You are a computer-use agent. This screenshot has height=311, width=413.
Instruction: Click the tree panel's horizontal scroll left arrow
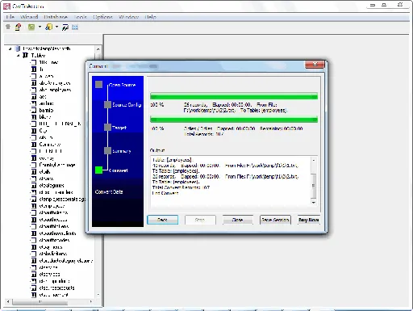tap(8, 302)
